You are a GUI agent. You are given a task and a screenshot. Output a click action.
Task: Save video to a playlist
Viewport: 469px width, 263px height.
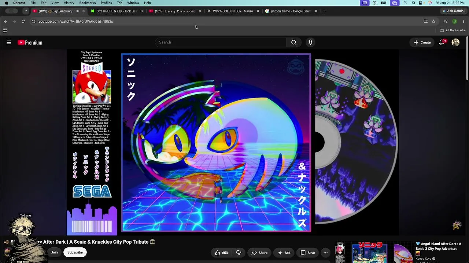pyautogui.click(x=308, y=253)
